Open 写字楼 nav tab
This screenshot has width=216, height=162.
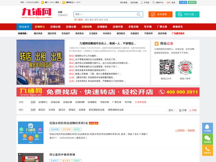coord(148,27)
